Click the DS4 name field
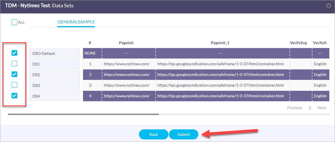 tap(55, 96)
